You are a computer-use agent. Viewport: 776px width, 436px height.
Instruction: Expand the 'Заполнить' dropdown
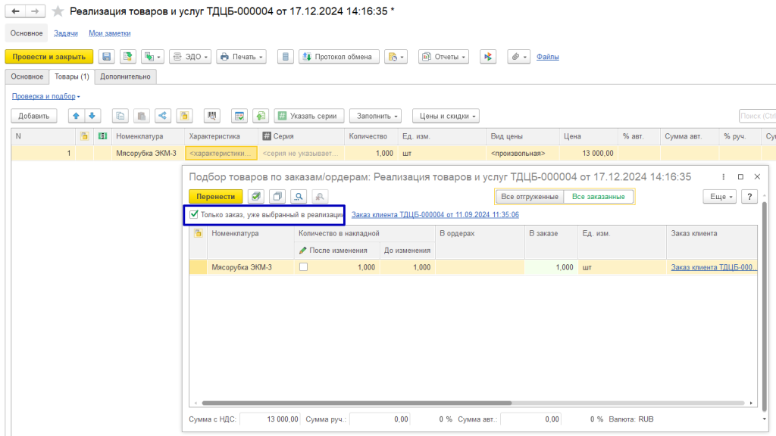(378, 116)
